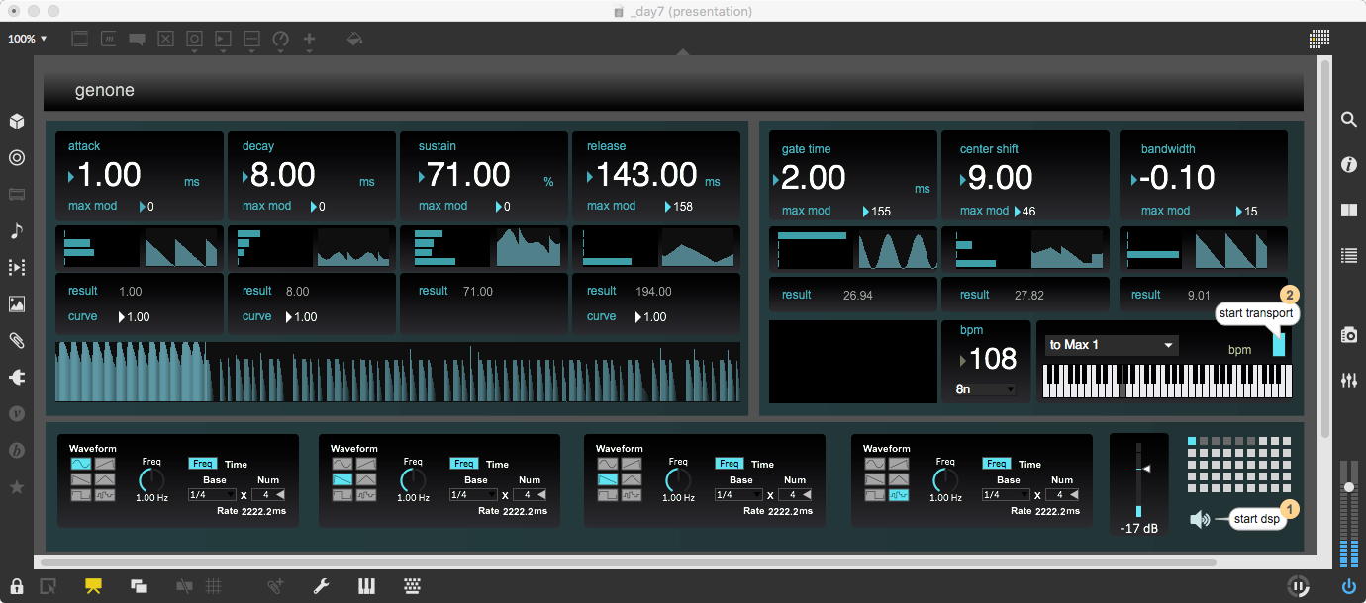Click the paint bucket format icon in top toolbar
The width and height of the screenshot is (1366, 603).
pyautogui.click(x=354, y=40)
